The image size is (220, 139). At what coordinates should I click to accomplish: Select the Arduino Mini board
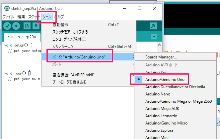click(175, 137)
